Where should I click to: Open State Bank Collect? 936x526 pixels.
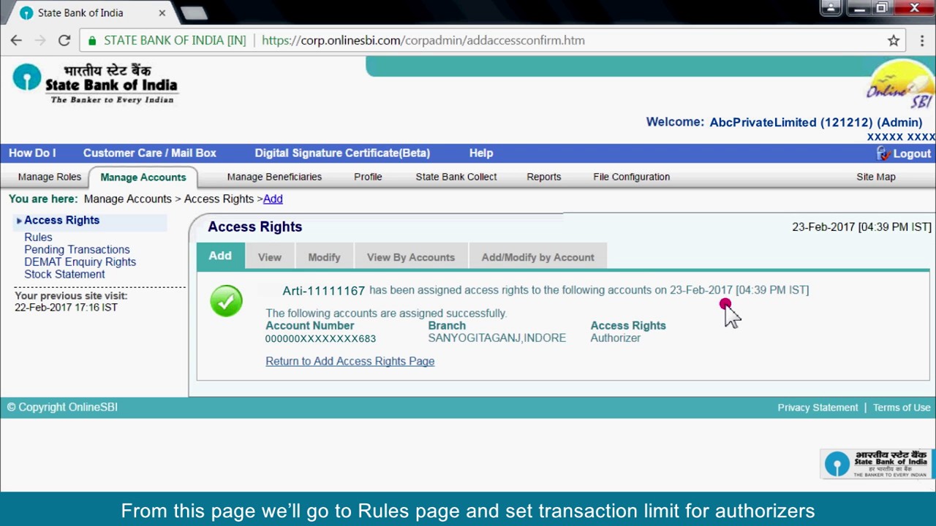(456, 177)
